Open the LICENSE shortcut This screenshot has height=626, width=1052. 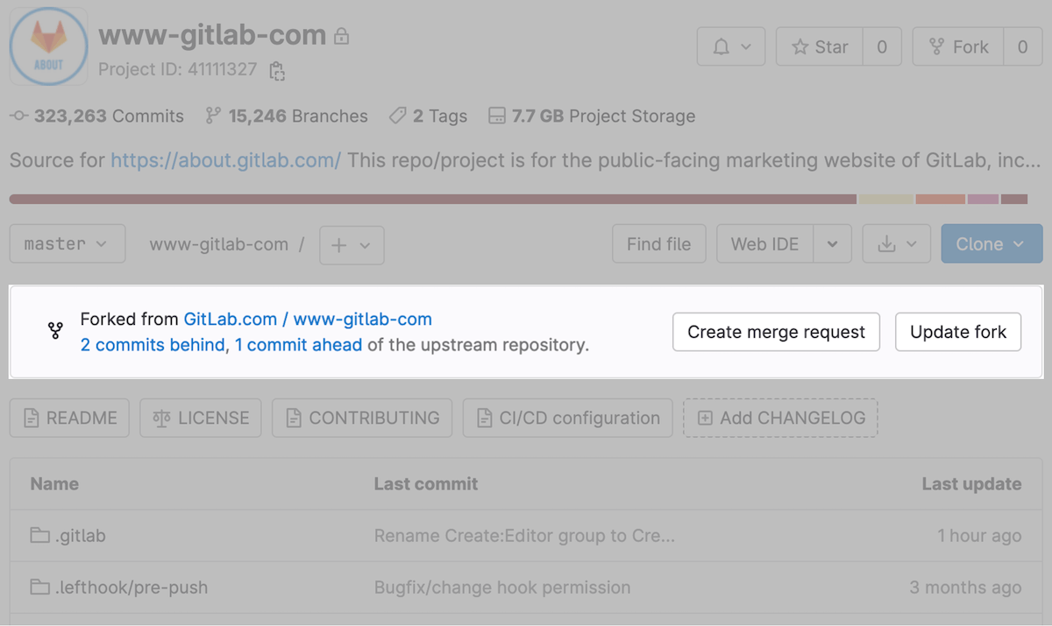[200, 418]
